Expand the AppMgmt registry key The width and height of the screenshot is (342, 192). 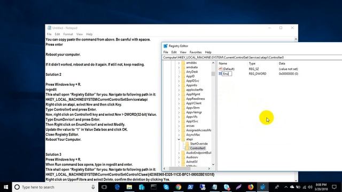click(179, 94)
